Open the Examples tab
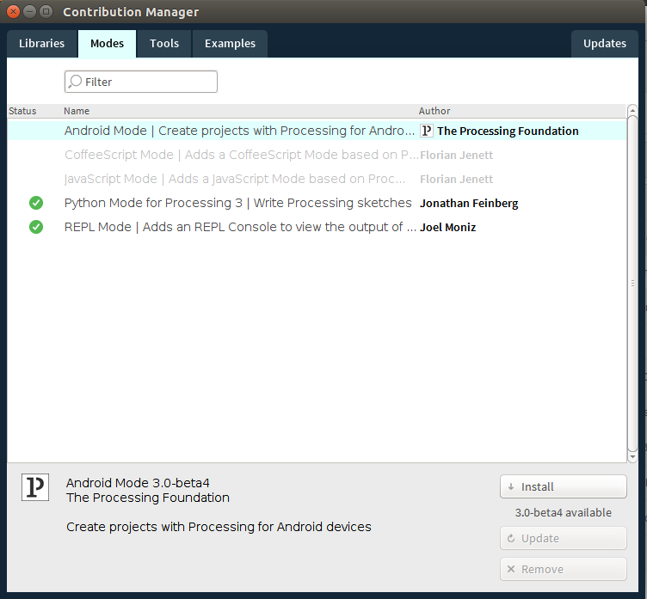This screenshot has width=647, height=599. 230,43
